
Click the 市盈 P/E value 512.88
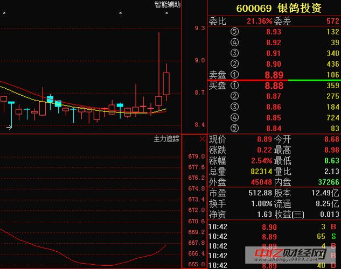[x=260, y=193]
